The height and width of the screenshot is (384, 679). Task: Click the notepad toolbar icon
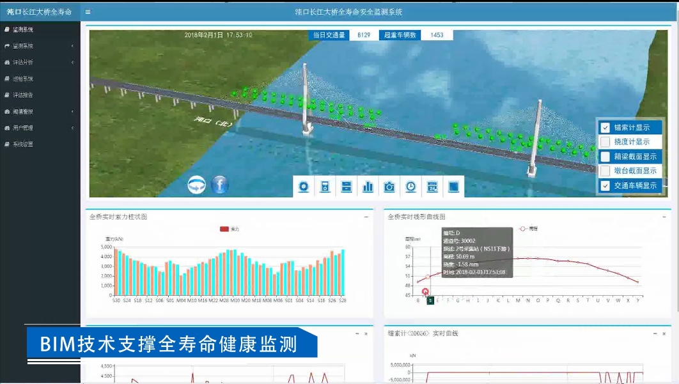tap(453, 187)
